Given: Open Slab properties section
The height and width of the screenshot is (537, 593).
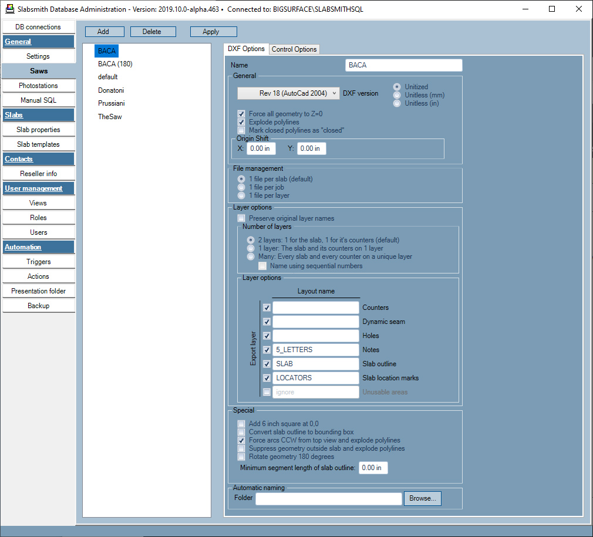Looking at the screenshot, I should coord(38,130).
